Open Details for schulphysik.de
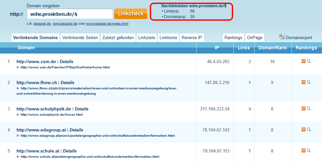322x163 pixels. (82, 109)
